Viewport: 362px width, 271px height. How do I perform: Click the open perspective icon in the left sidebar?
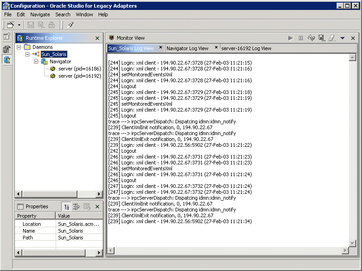[x=7, y=36]
